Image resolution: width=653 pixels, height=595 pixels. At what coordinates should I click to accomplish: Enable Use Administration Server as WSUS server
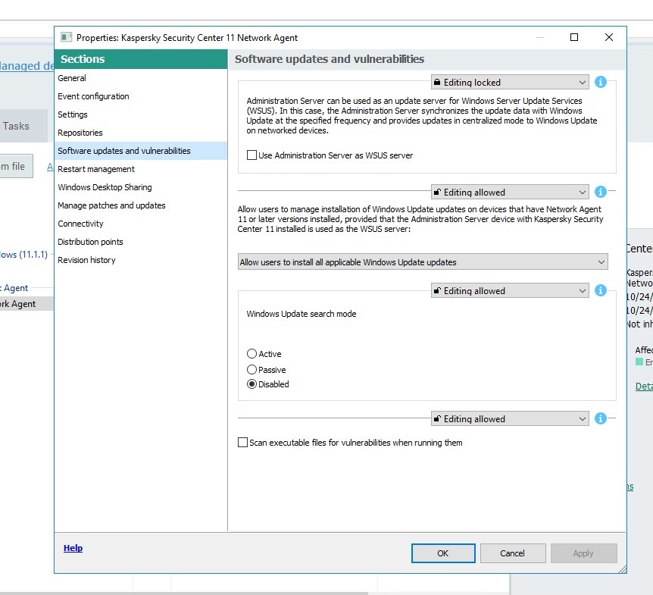pyautogui.click(x=252, y=155)
